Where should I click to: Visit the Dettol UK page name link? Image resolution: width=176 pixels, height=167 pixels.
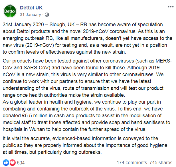(x=31, y=8)
